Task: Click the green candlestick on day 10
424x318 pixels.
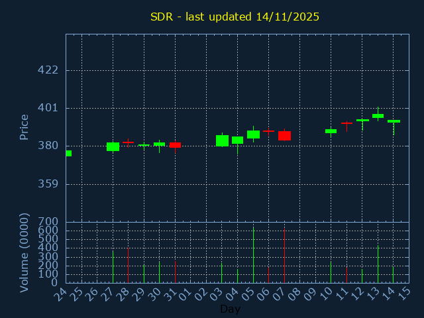Action: [x=331, y=131]
